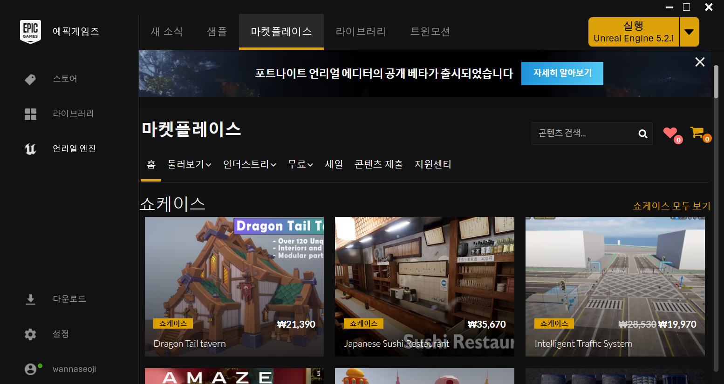Select the 언리얼 엔진 logo icon in sidebar
Viewport: 724px width, 384px height.
(x=30, y=149)
